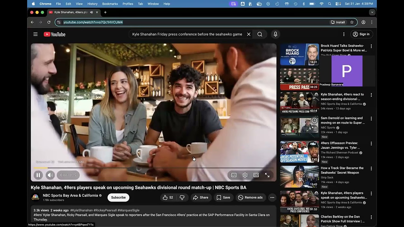Open the video player settings gear
Screen dimensions: 404x227
(x=245, y=175)
